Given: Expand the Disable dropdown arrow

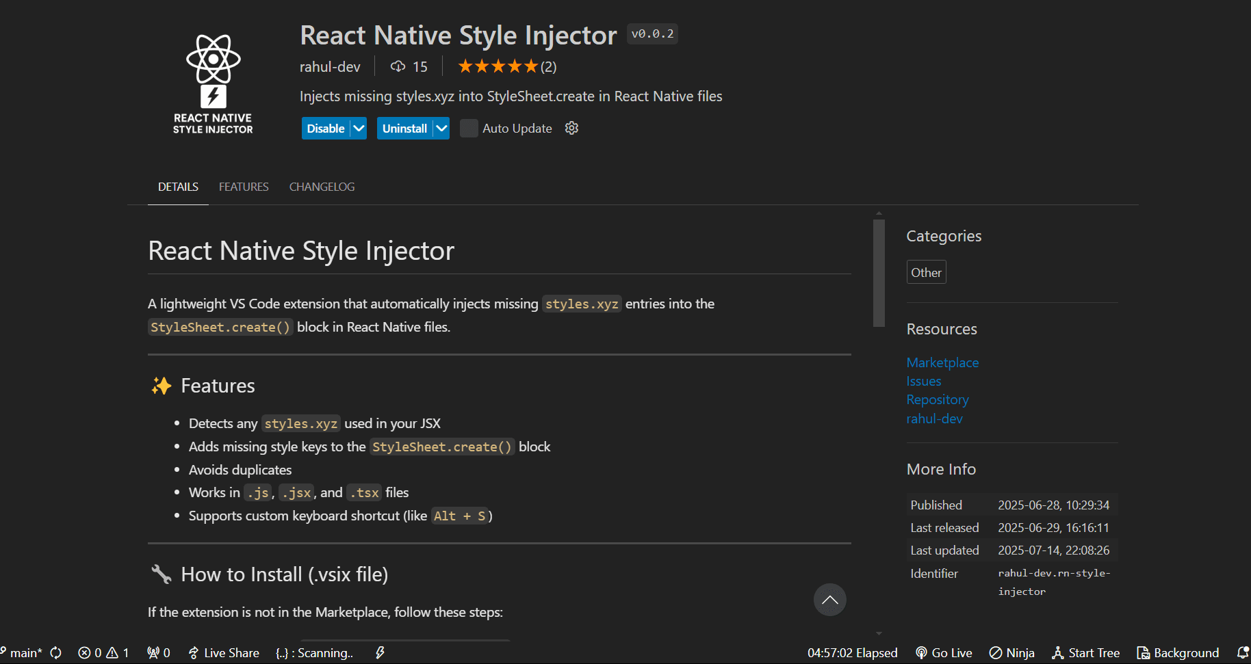Looking at the screenshot, I should pos(359,128).
